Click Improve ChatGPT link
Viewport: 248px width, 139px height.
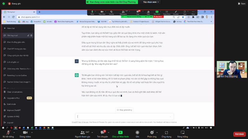click(18, 110)
